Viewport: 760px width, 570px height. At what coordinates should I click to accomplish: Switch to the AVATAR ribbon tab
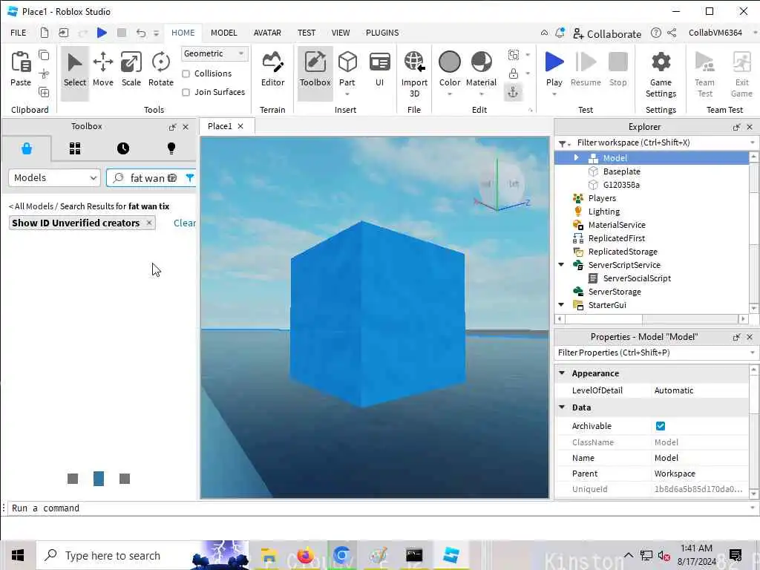267,33
